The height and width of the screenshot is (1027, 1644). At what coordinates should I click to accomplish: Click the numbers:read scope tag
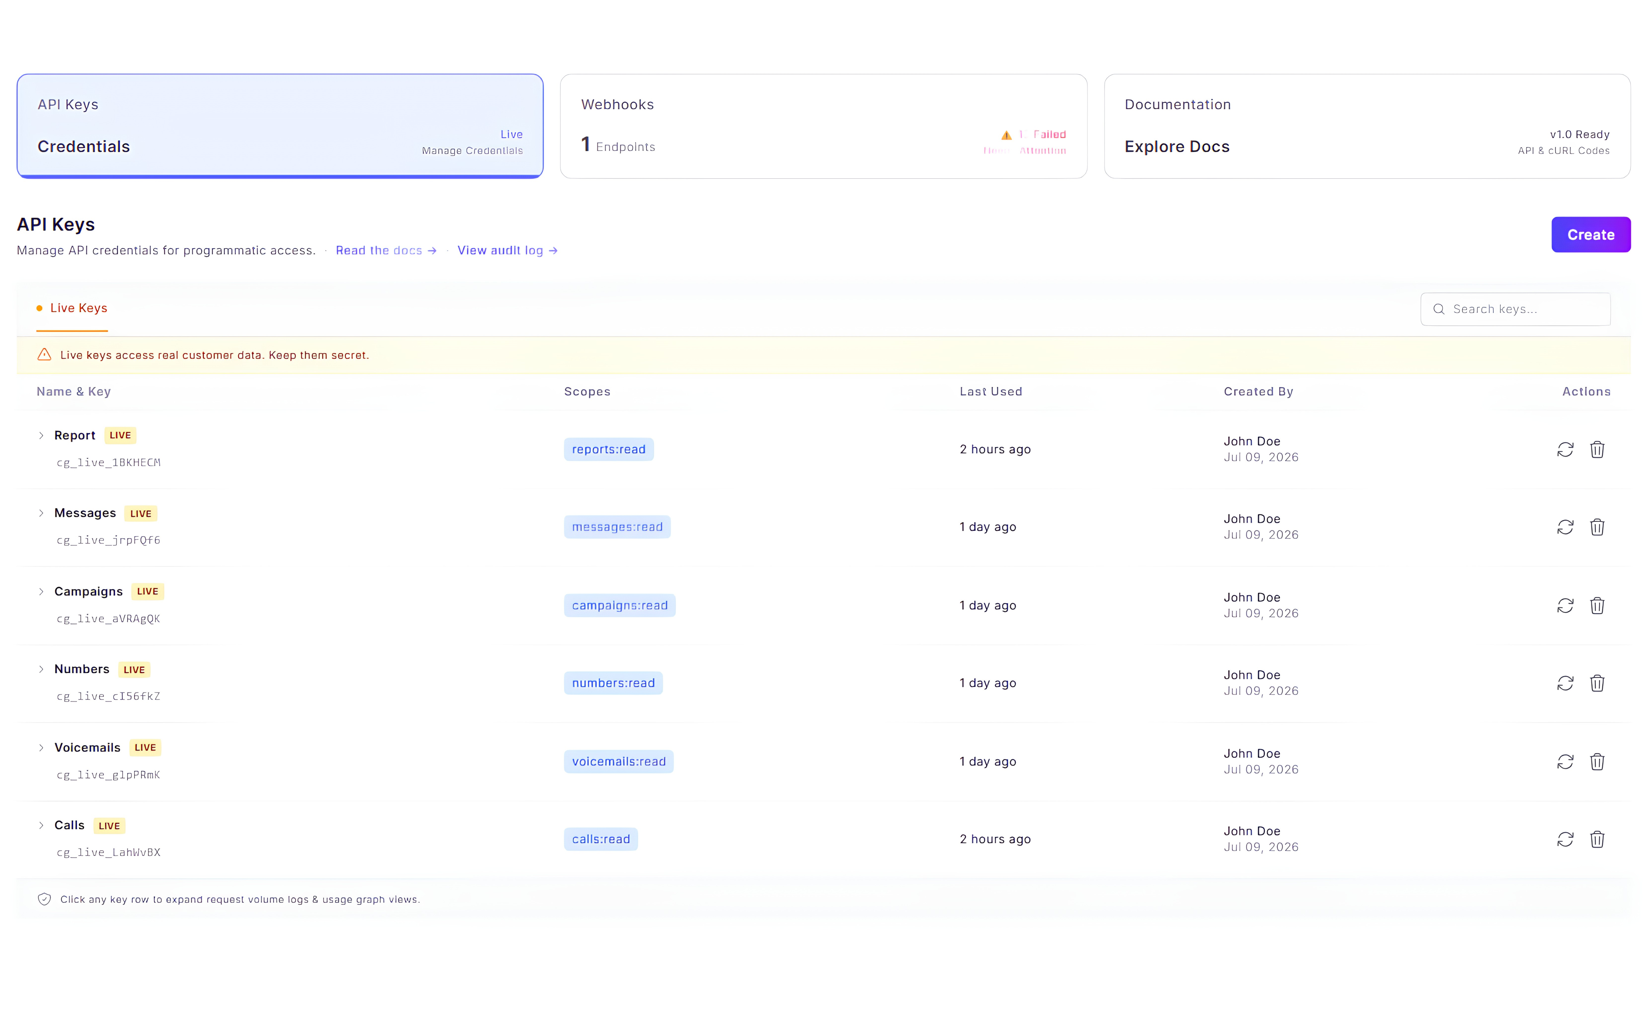point(614,683)
